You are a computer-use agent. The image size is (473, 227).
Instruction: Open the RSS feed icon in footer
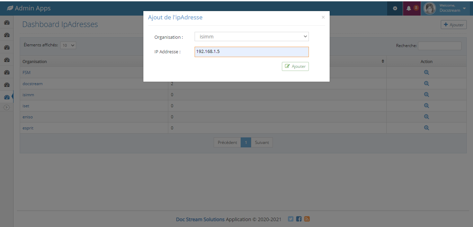307,219
